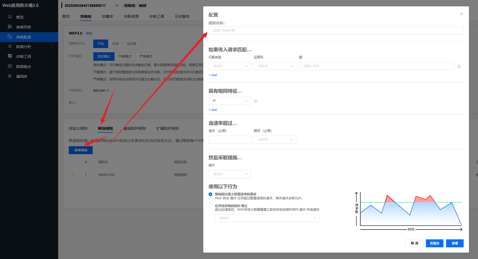The width and height of the screenshot is (478, 259).
Task: Delete the match condition row with trash icon
Action: (459, 66)
